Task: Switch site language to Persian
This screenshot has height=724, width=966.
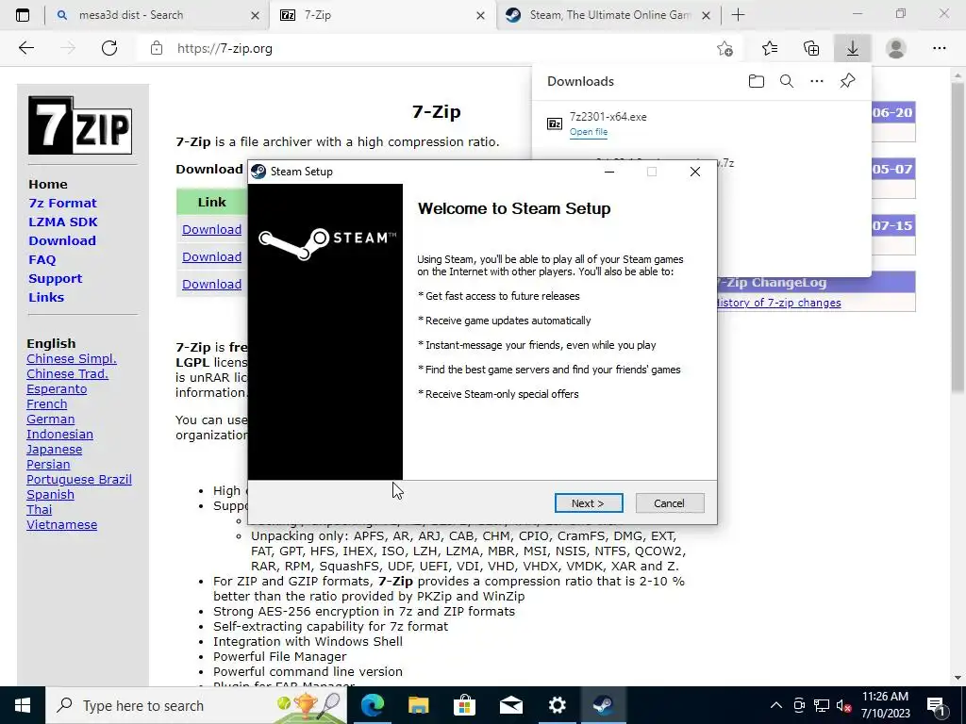Action: click(x=48, y=464)
